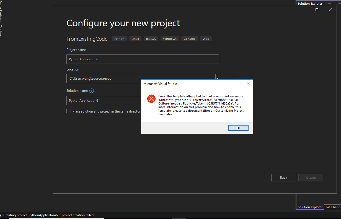This screenshot has width=341, height=219.
Task: Open the Location dropdown arrow
Action: coord(217,79)
